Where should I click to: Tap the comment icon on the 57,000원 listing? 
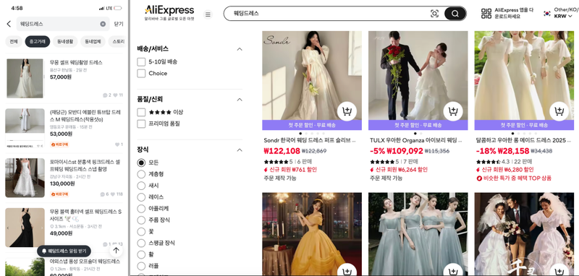coord(105,95)
